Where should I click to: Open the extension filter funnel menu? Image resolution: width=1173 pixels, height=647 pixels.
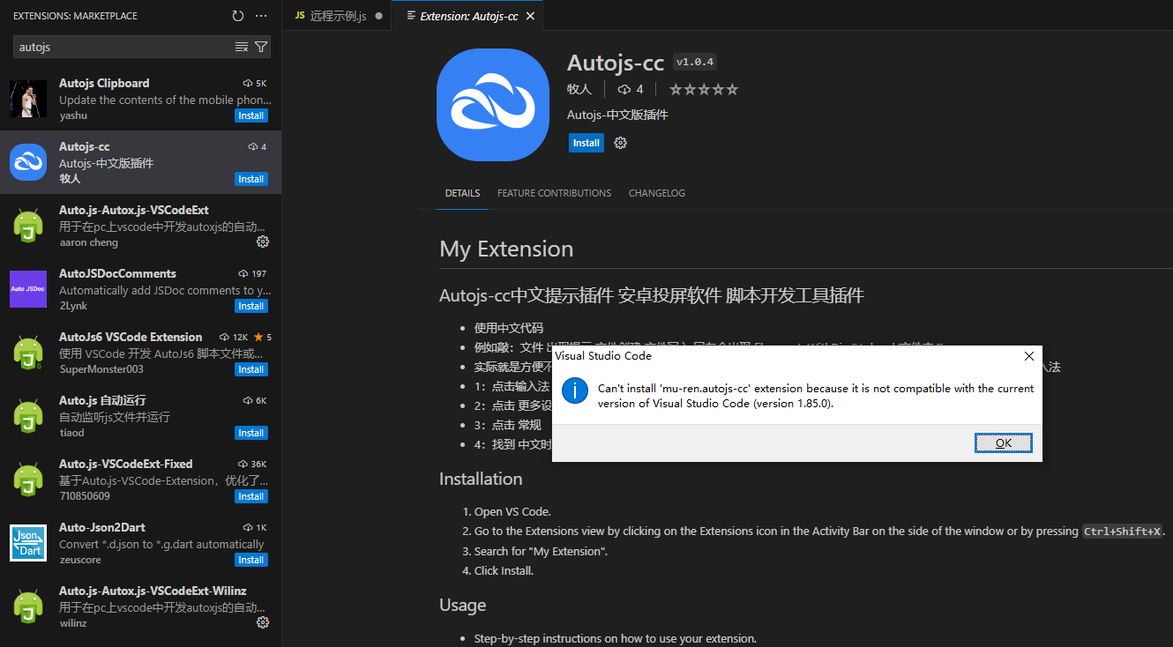click(261, 47)
